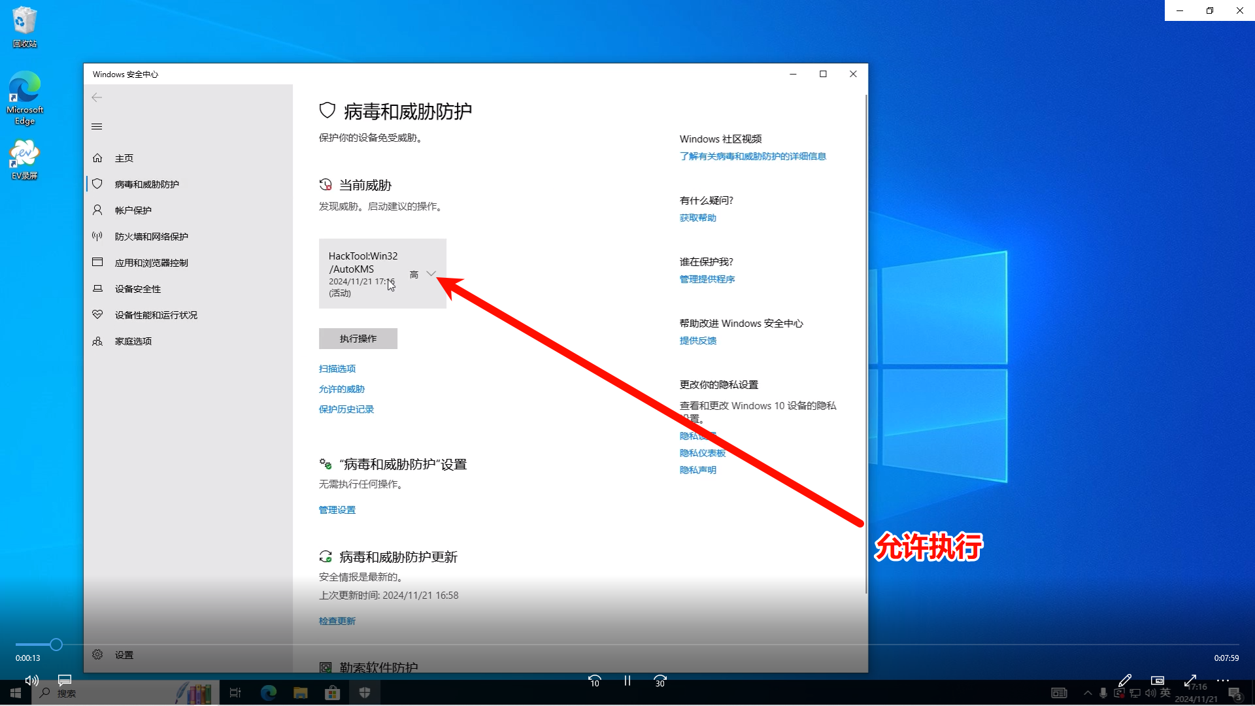Skip forward 30 seconds in video

(x=660, y=681)
